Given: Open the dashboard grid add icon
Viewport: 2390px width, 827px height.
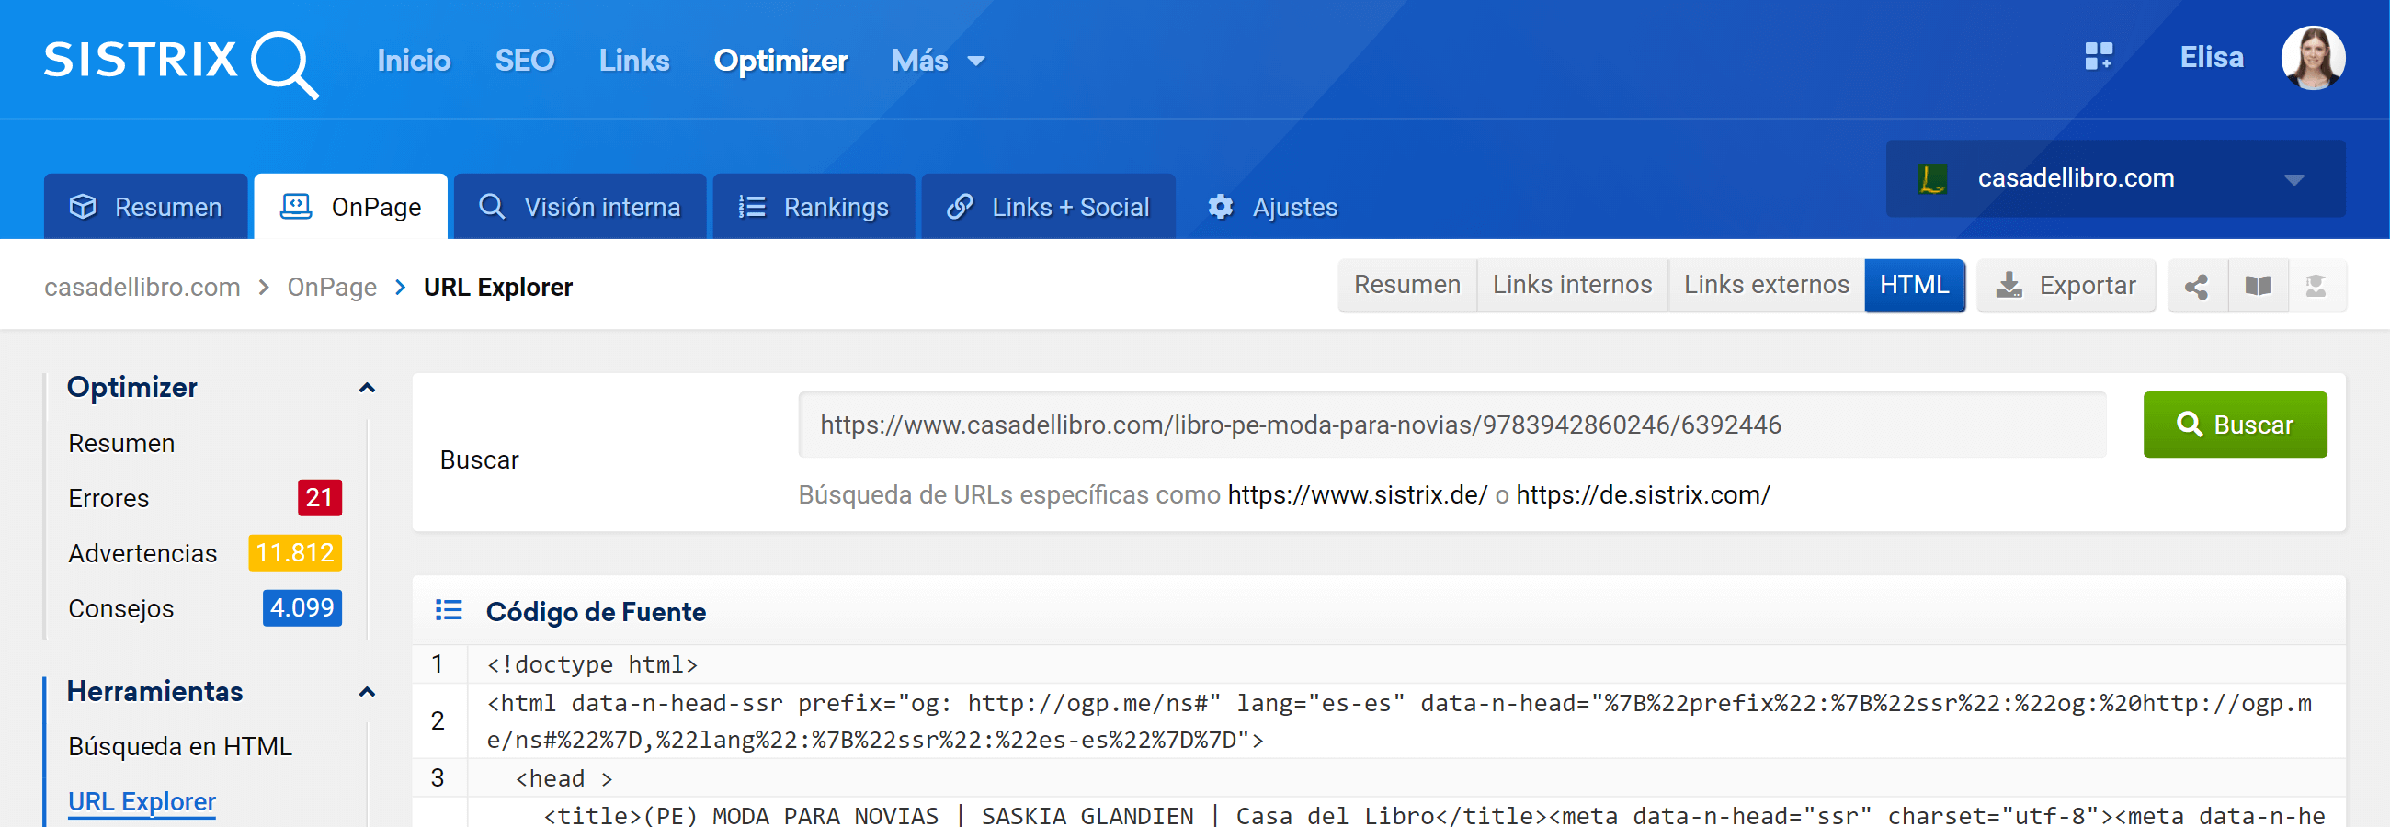Looking at the screenshot, I should point(2098,58).
